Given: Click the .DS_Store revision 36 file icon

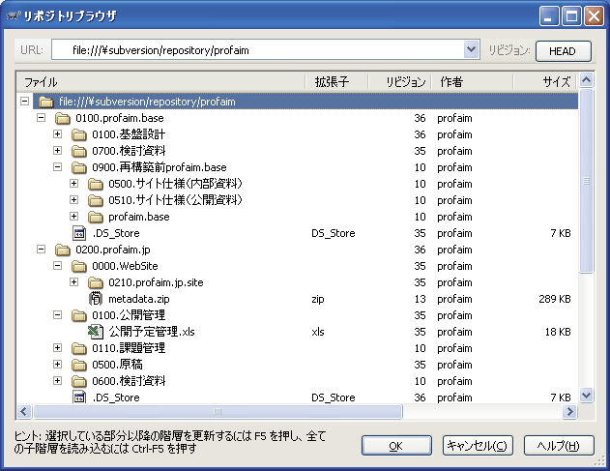Looking at the screenshot, I should [x=79, y=397].
